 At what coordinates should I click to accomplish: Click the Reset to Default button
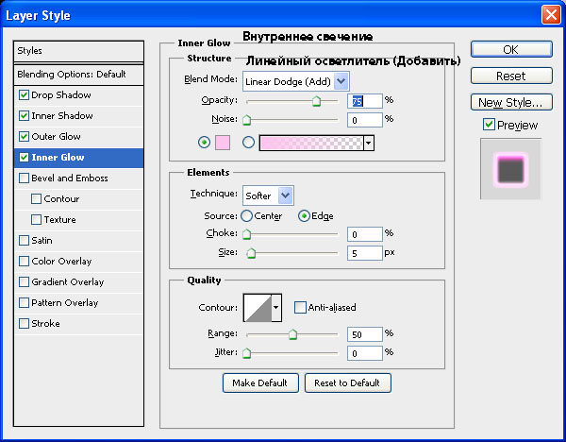(x=347, y=382)
